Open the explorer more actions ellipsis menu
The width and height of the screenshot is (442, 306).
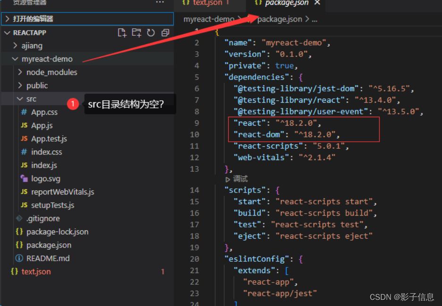tap(160, 3)
